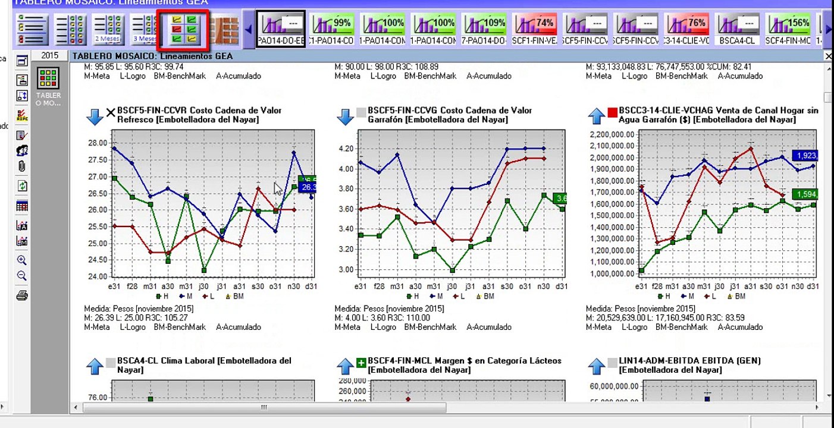
Task: Click the BSCA4-CL Clima Laboral title
Action: 204,365
